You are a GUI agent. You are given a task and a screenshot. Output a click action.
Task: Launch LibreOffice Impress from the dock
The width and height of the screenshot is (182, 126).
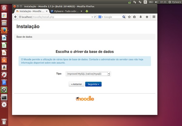pos(4,53)
